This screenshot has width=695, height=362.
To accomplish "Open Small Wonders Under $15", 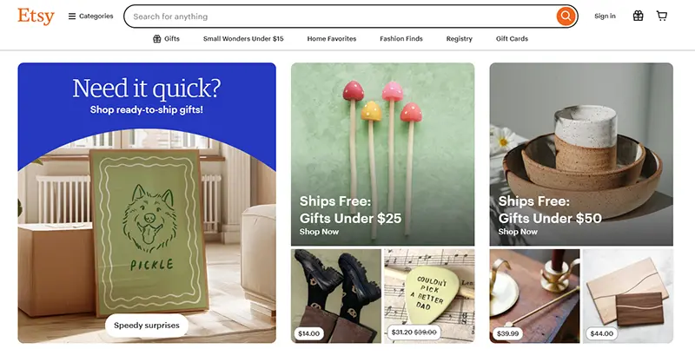I will (243, 38).
